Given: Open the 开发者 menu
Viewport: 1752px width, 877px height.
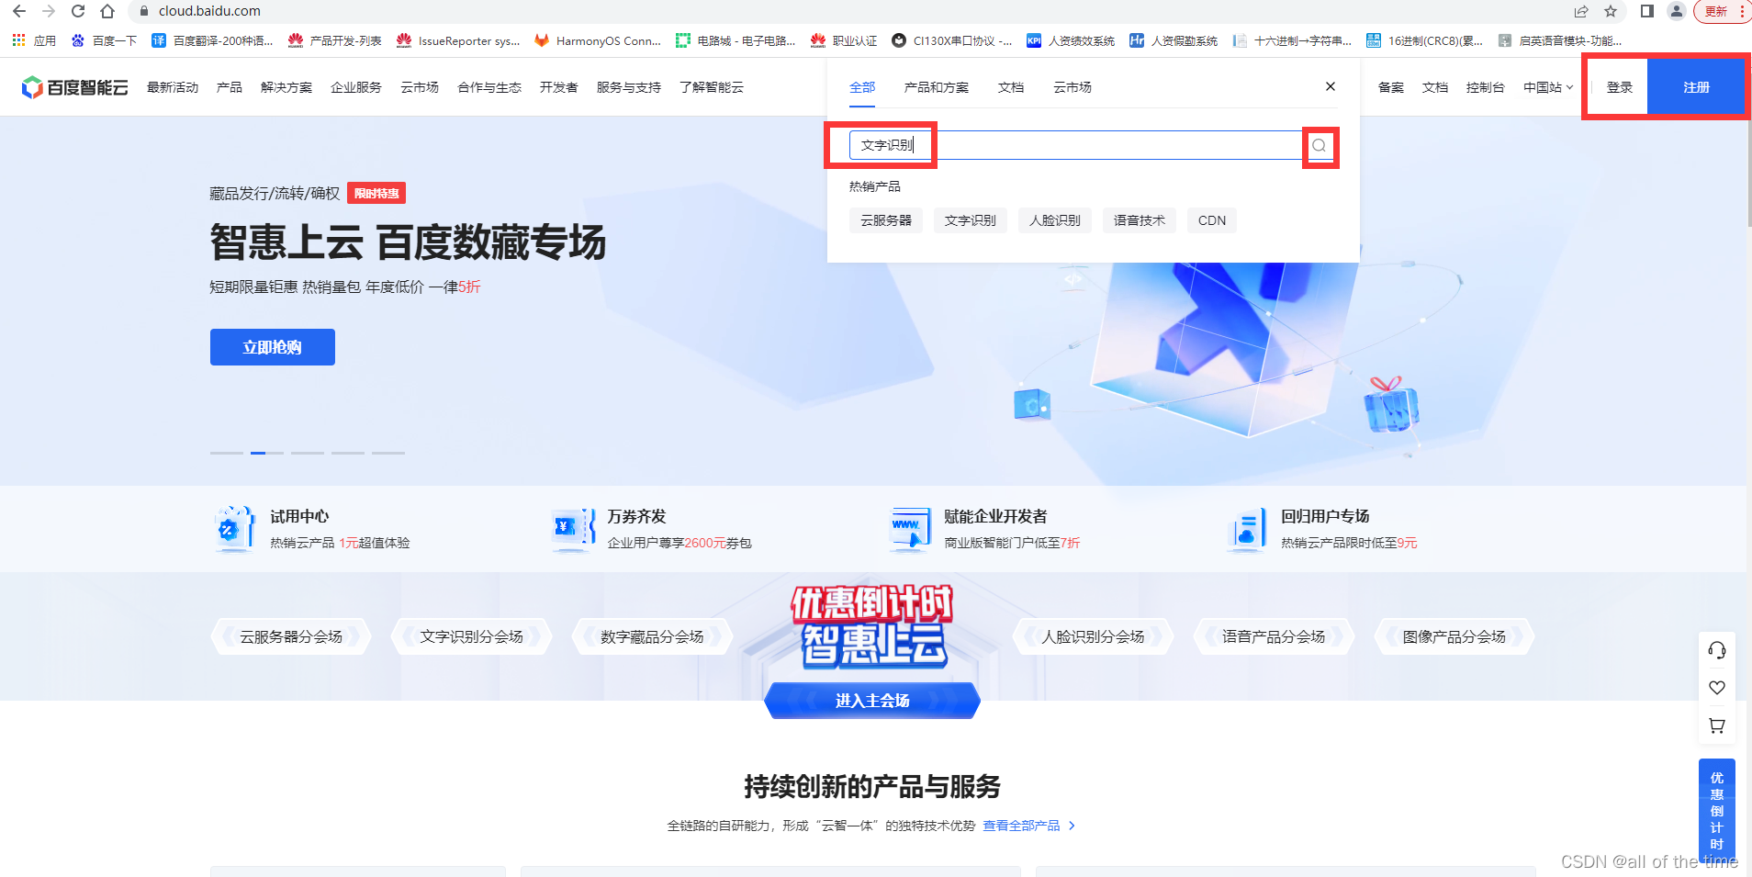Looking at the screenshot, I should (x=559, y=87).
